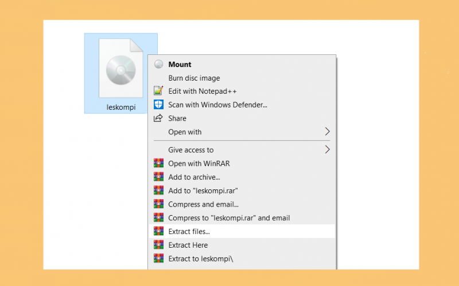Choose Extract to leskompi\

click(242, 259)
